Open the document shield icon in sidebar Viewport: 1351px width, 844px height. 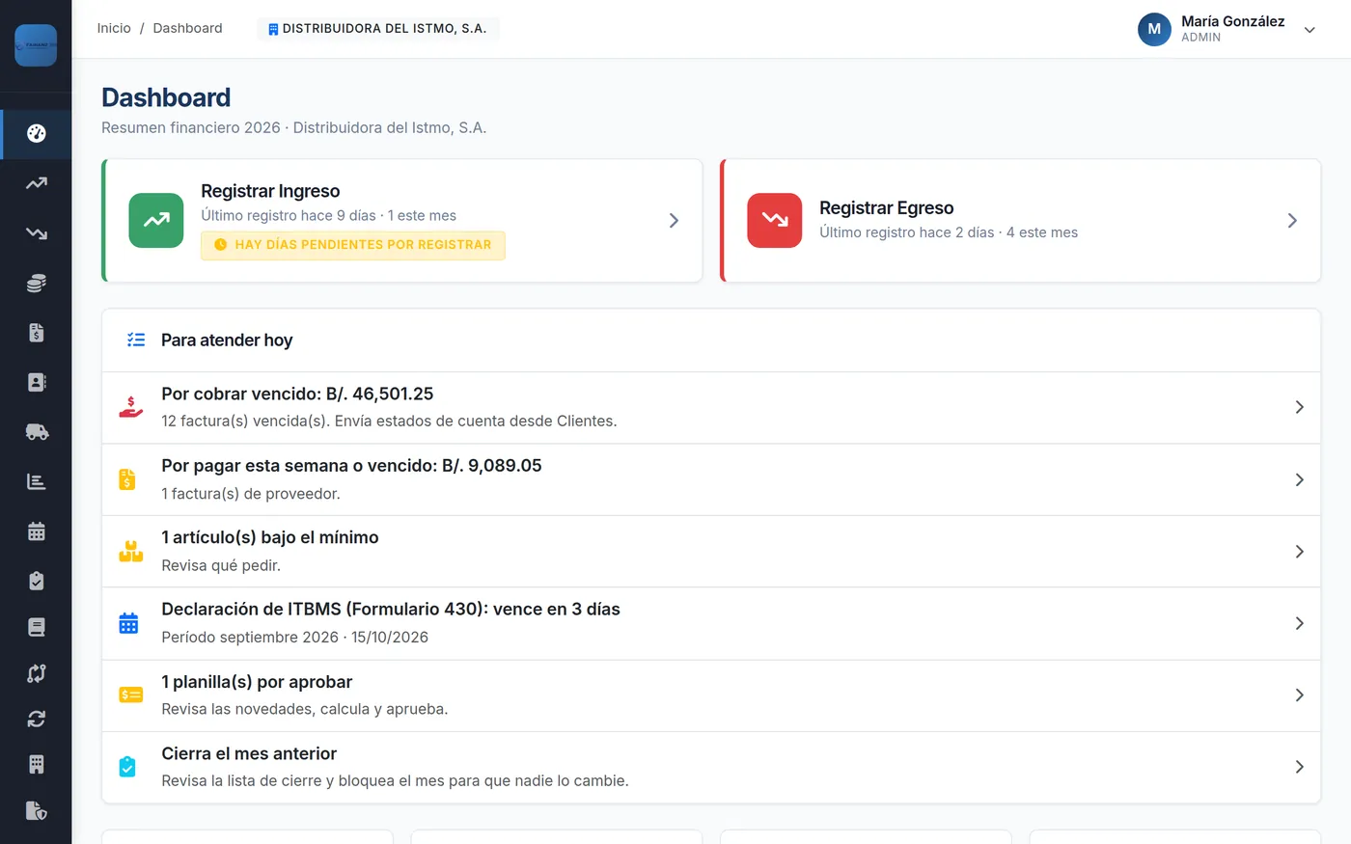pyautogui.click(x=37, y=810)
